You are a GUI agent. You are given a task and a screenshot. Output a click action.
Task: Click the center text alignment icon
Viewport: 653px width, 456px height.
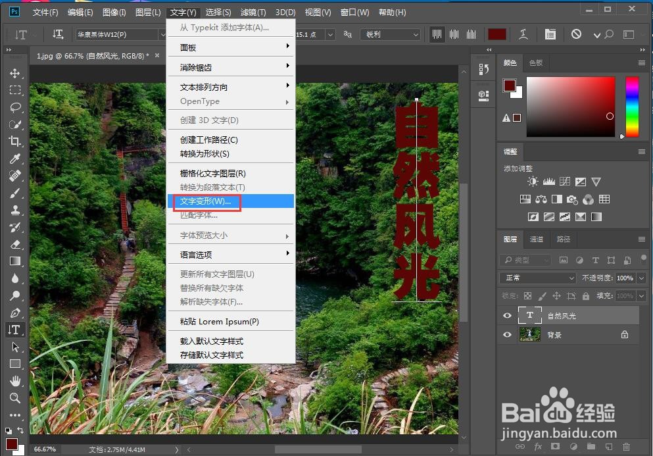point(452,34)
